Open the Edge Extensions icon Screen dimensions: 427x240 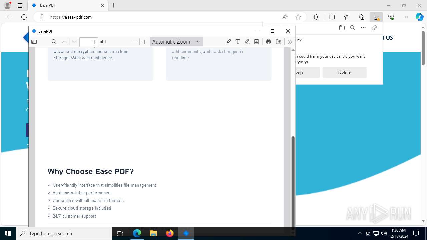coord(316,17)
